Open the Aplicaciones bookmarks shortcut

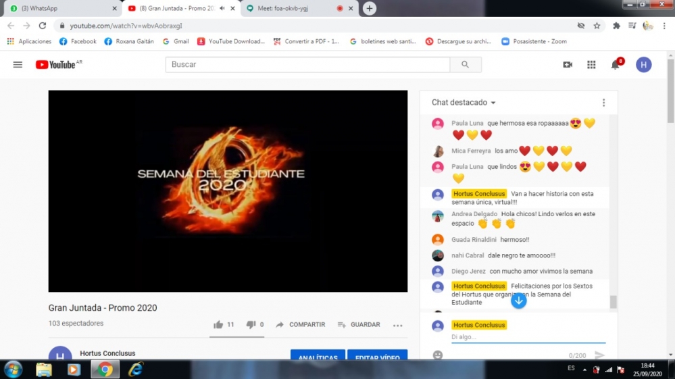click(x=29, y=41)
